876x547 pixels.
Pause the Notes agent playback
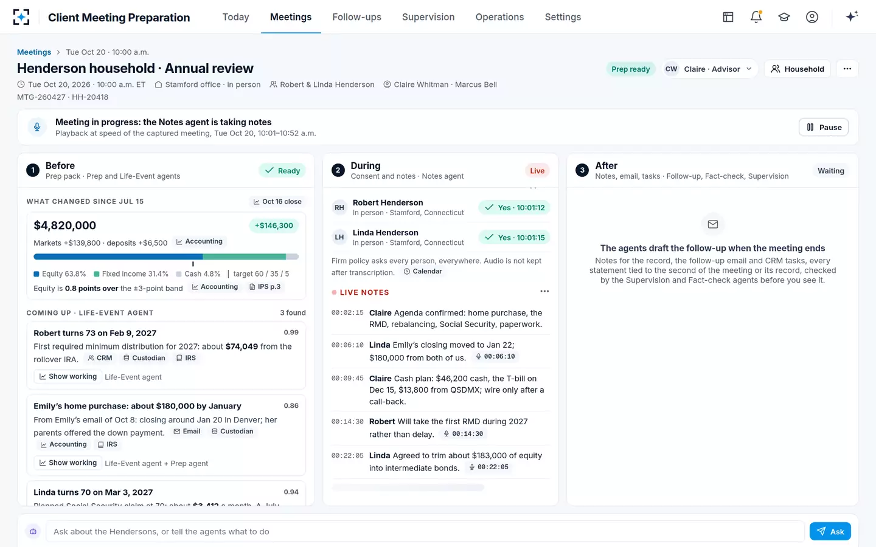point(824,127)
